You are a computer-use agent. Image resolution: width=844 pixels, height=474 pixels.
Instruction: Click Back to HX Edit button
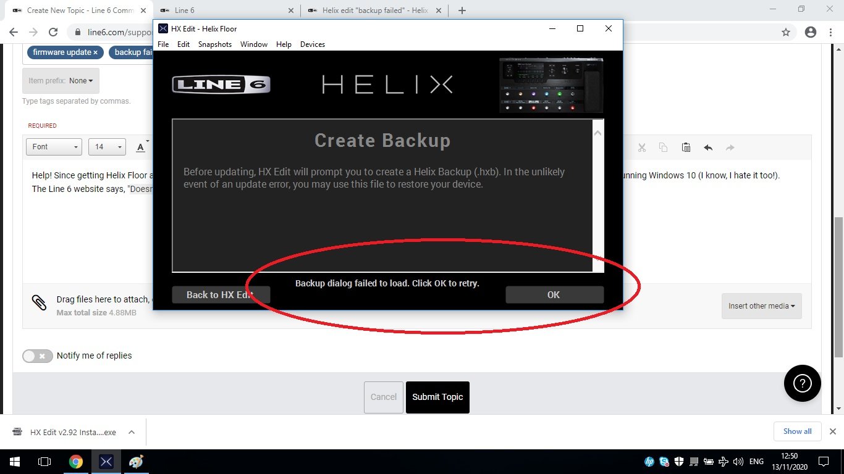click(221, 295)
